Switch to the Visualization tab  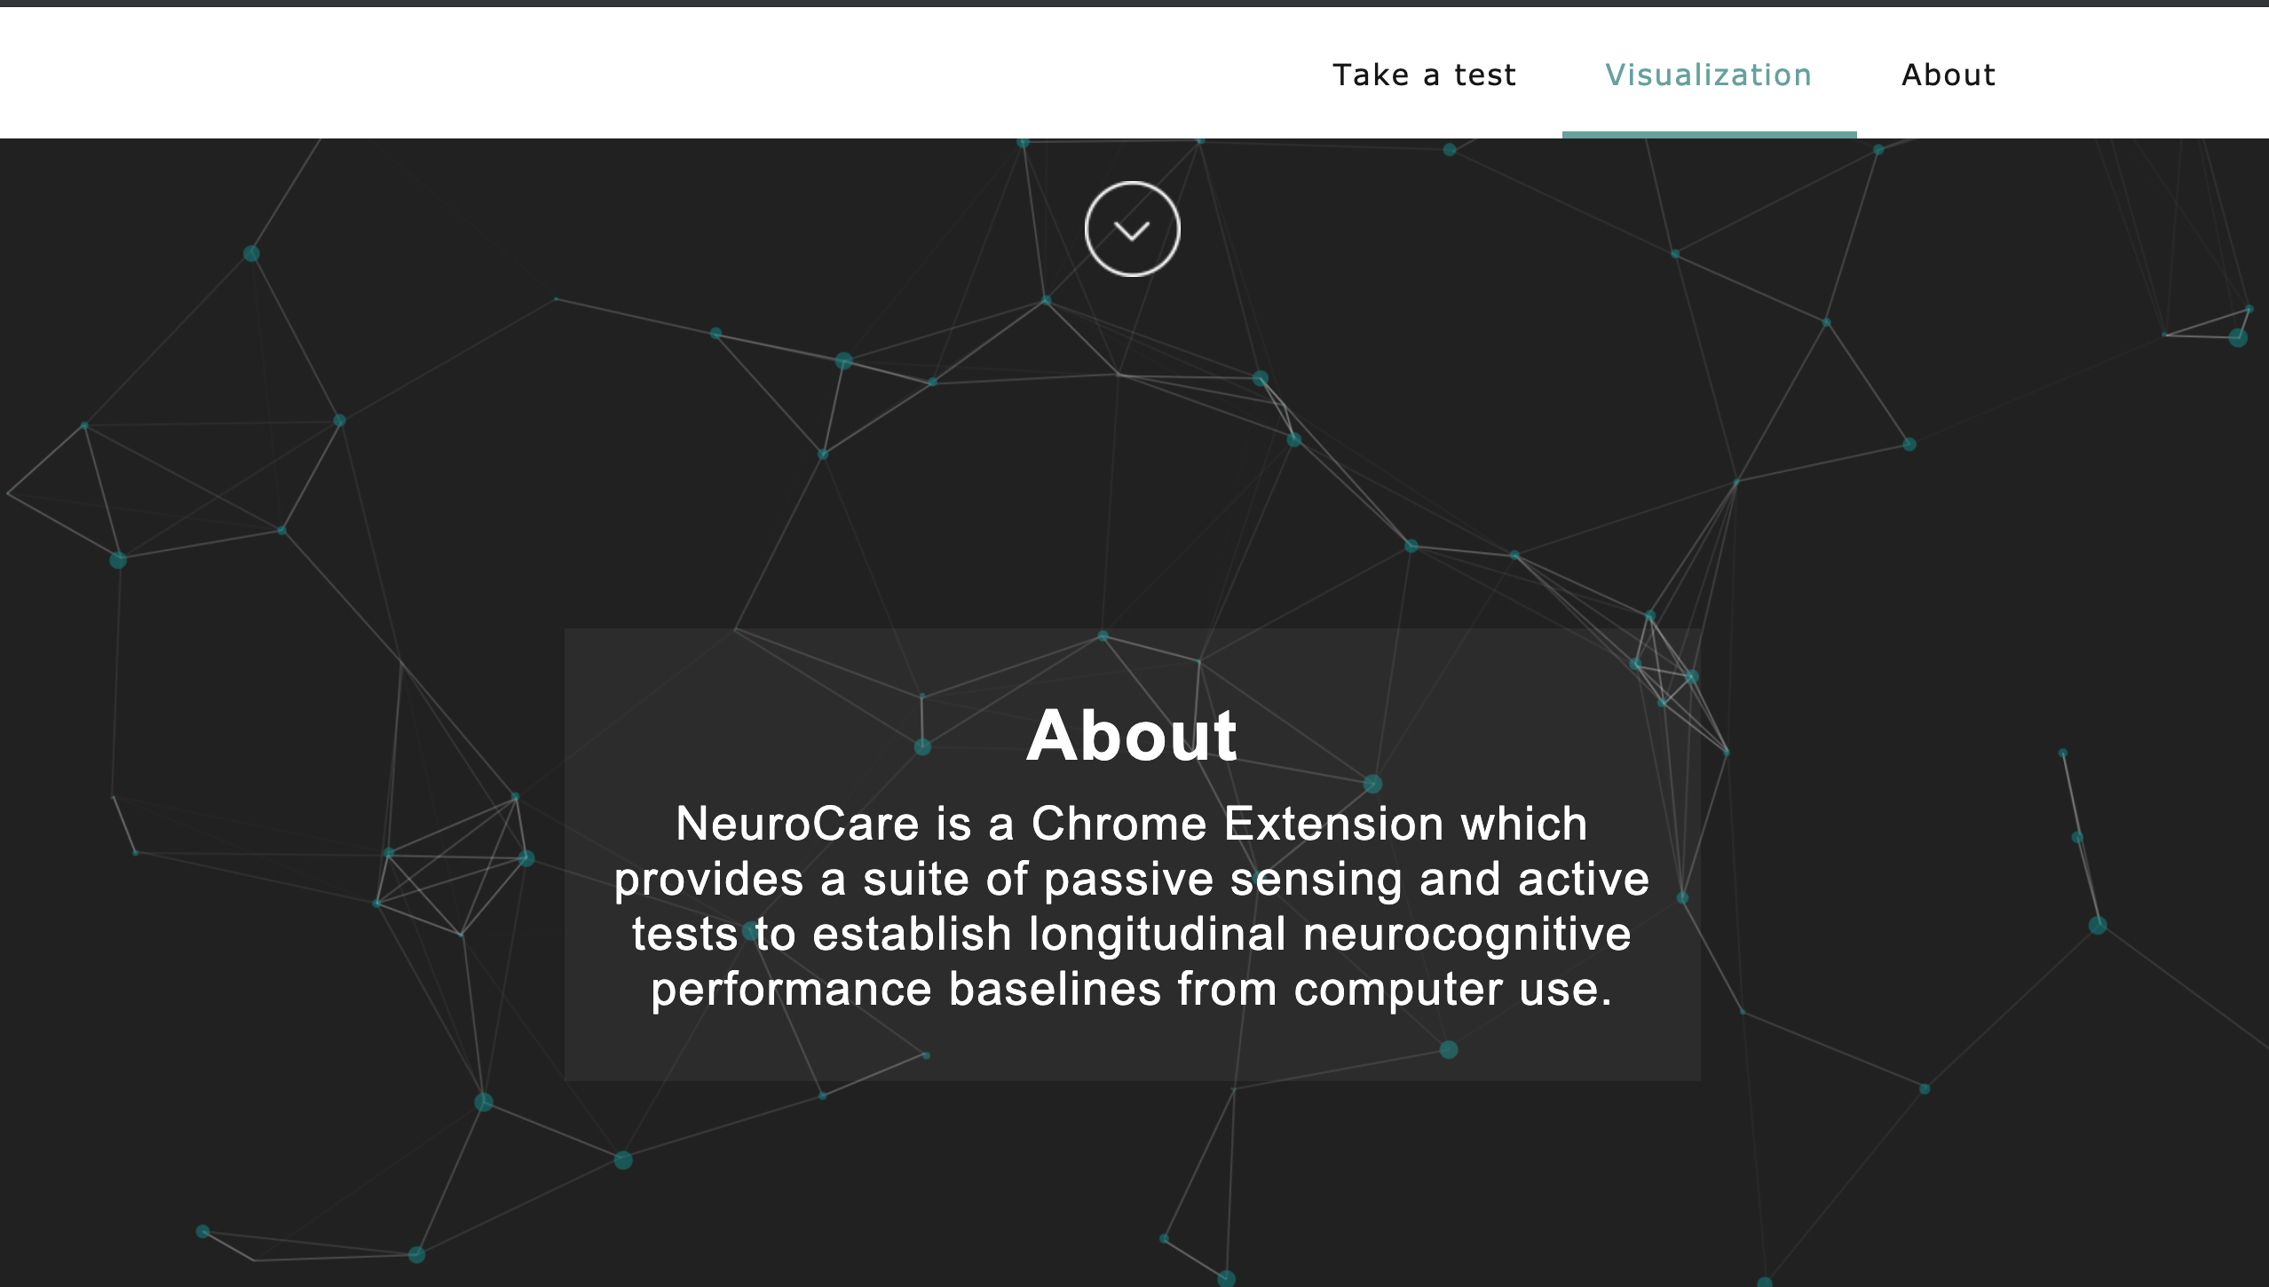point(1708,75)
